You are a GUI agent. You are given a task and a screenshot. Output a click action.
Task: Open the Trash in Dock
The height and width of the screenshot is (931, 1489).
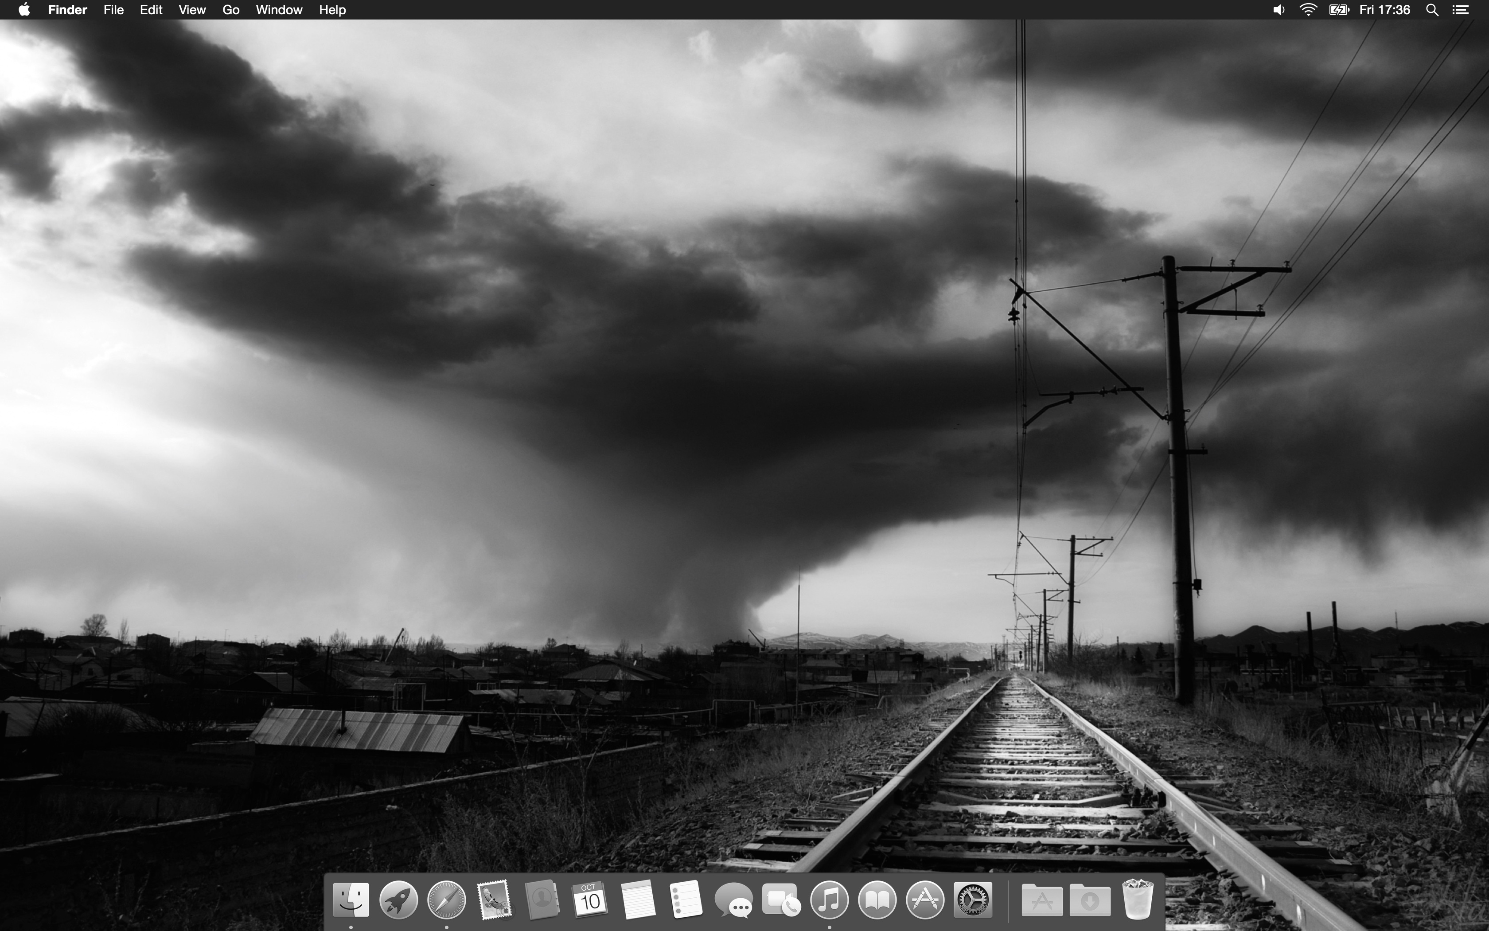point(1138,900)
